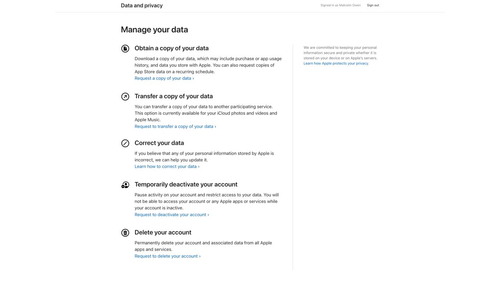This screenshot has width=500, height=281.
Task: Open Request to transfer a copy of your data
Action: [175, 126]
